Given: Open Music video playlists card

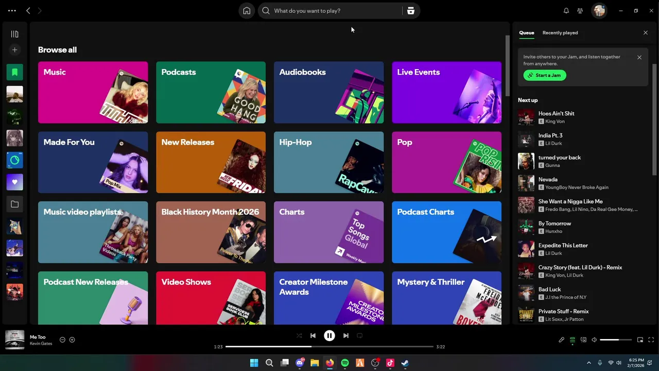Looking at the screenshot, I should pyautogui.click(x=93, y=232).
